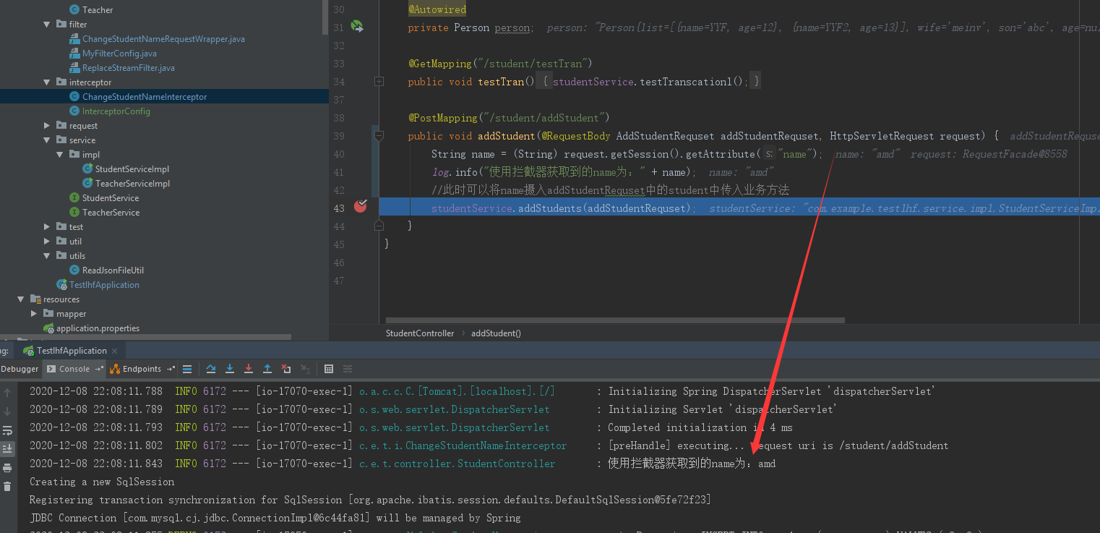Expand the request folder
The image size is (1100, 533).
46,125
